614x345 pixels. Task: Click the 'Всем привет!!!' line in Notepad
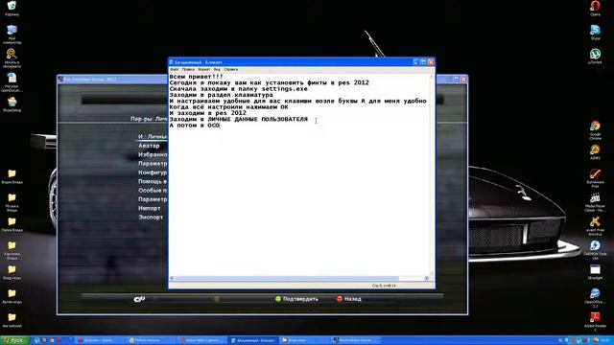pyautogui.click(x=196, y=77)
